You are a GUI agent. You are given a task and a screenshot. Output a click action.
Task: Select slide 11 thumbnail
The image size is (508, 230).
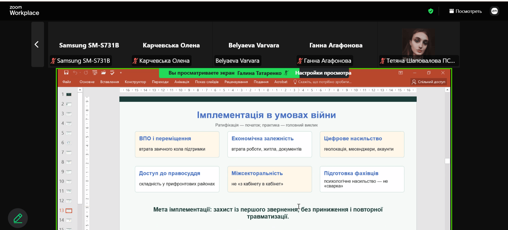coord(69,191)
